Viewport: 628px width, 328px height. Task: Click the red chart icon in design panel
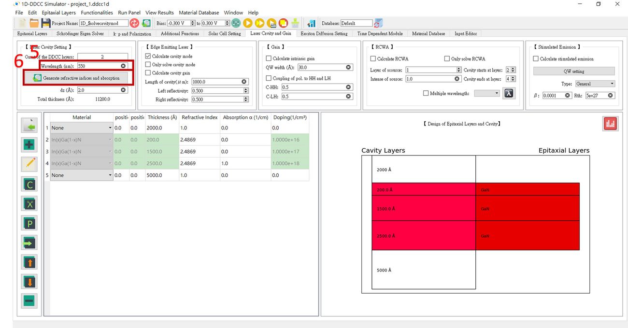[x=610, y=124]
